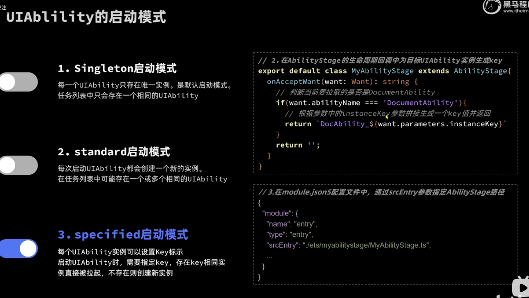Click the '// 3.在module.json5配置文件中' comment line
529x298 pixels.
click(381, 192)
